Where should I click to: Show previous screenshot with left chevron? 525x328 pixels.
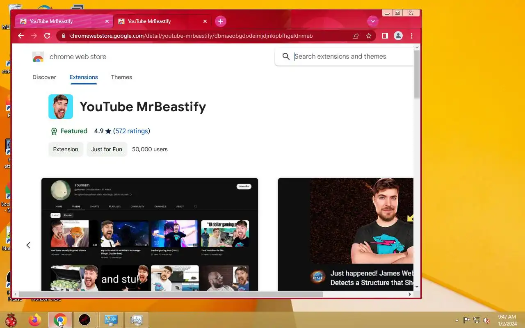28,245
